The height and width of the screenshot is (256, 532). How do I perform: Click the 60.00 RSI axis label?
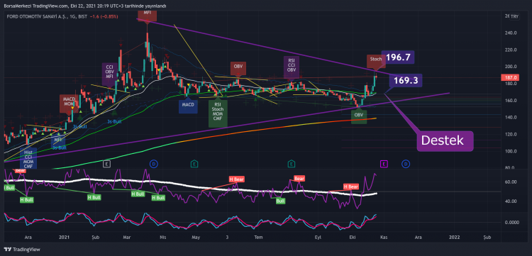510,182
